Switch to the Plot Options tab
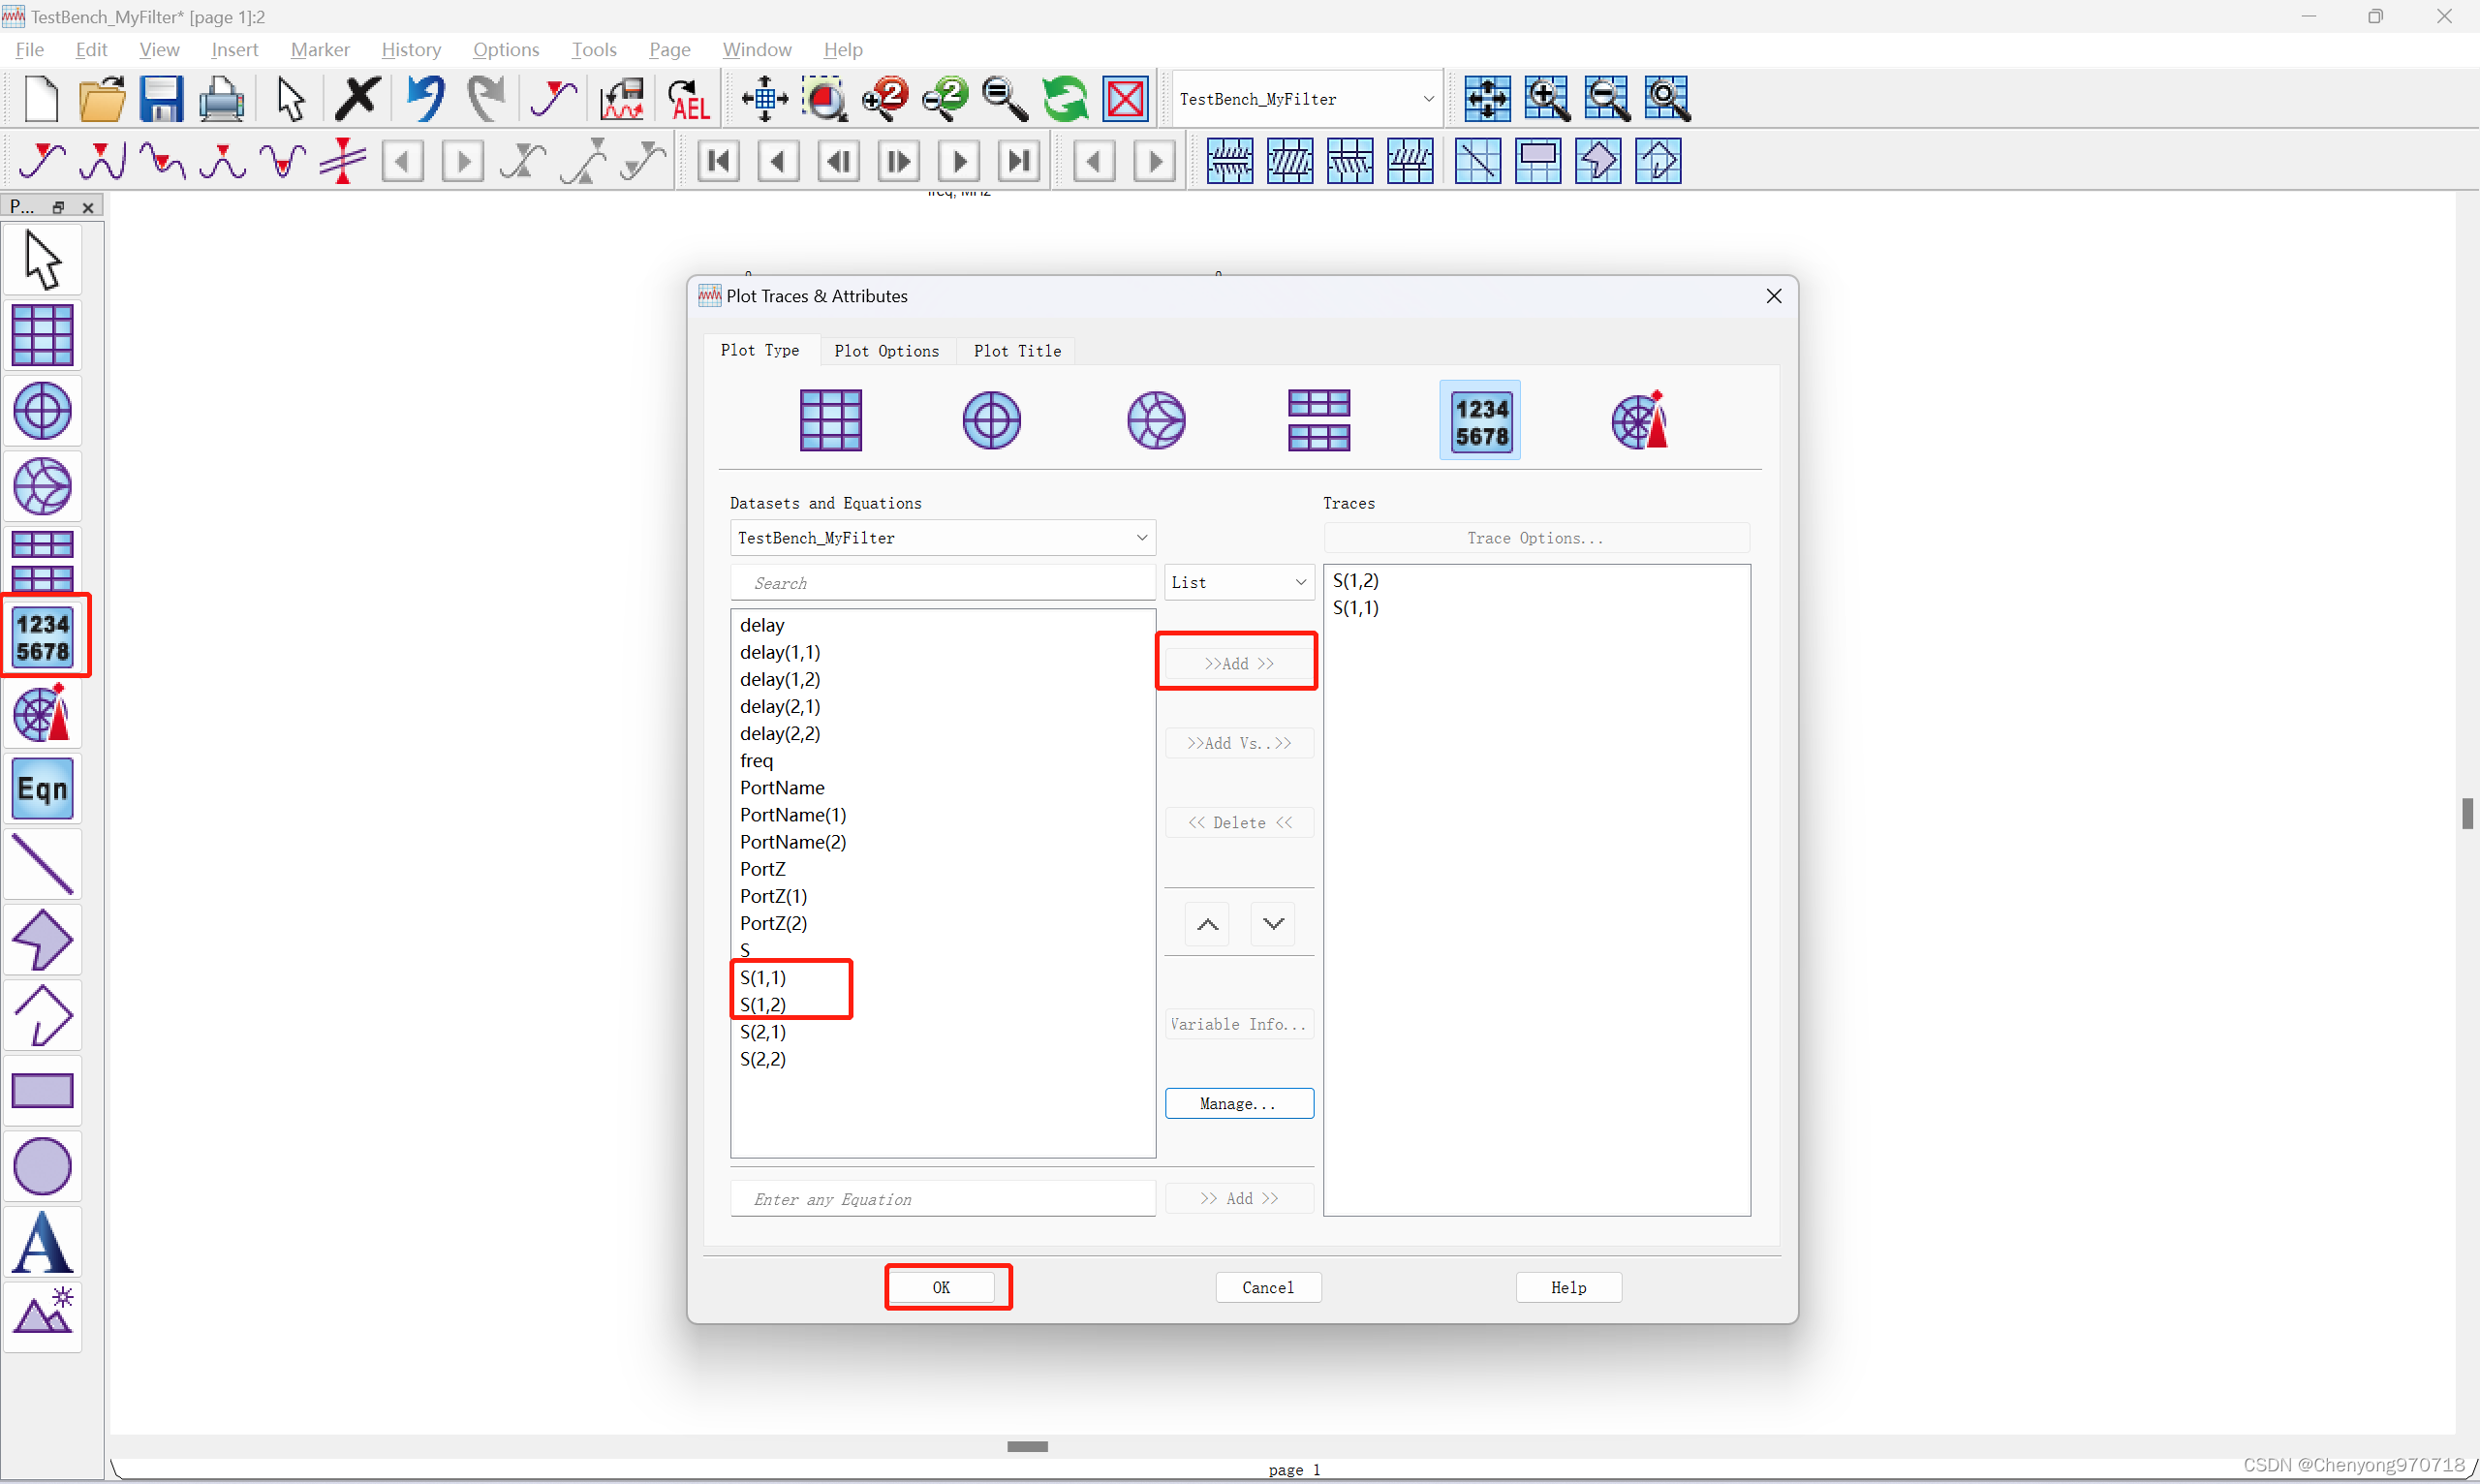Image resolution: width=2480 pixels, height=1484 pixels. [x=886, y=351]
